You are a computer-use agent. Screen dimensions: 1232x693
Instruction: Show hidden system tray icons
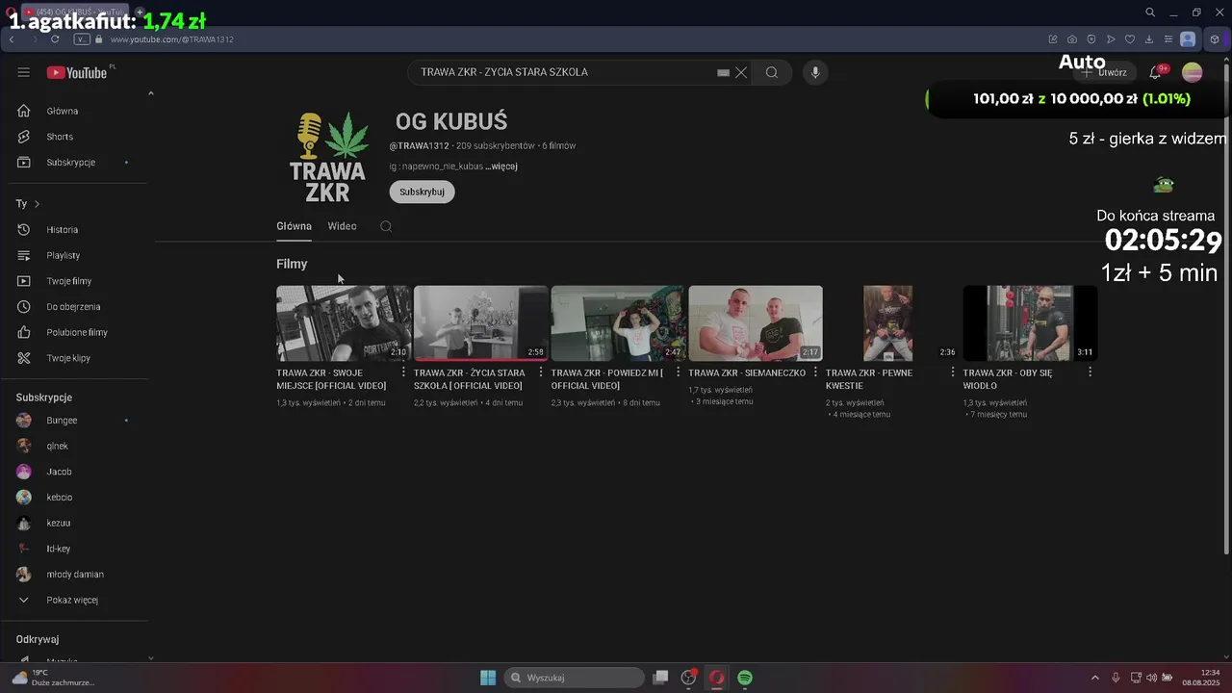pos(1094,678)
